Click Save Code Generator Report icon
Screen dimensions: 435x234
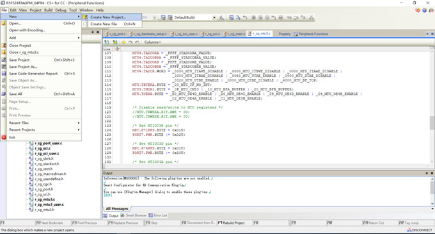(4, 73)
